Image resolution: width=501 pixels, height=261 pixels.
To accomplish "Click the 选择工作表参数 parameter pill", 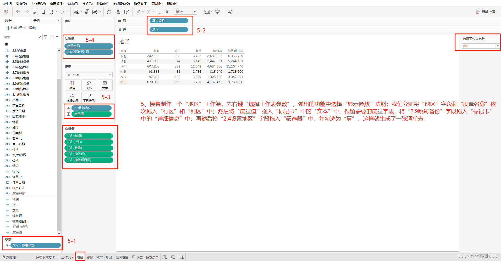I will pyautogui.click(x=36, y=246).
